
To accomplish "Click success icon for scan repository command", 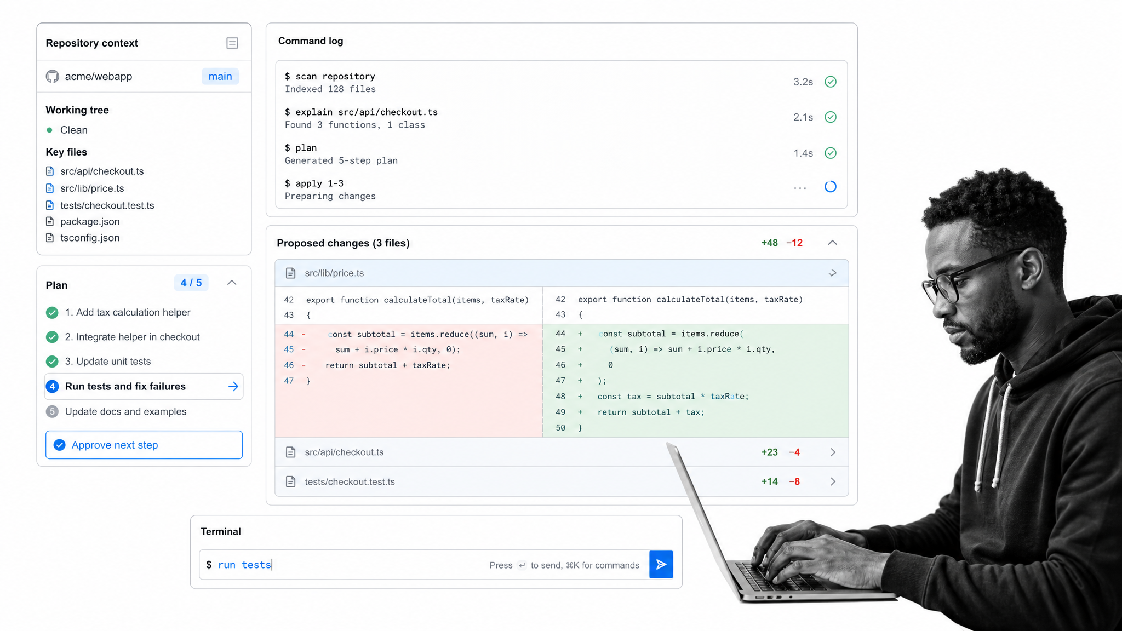I will click(831, 82).
